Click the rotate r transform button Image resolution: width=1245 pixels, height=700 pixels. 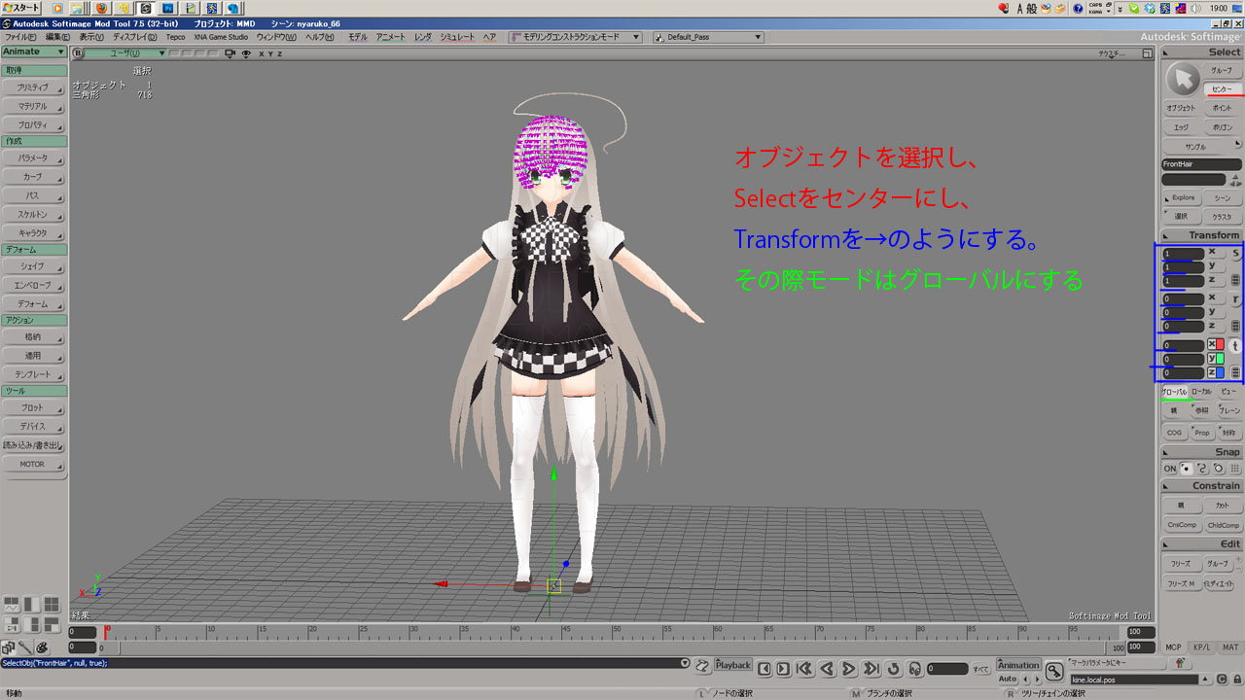tap(1236, 299)
